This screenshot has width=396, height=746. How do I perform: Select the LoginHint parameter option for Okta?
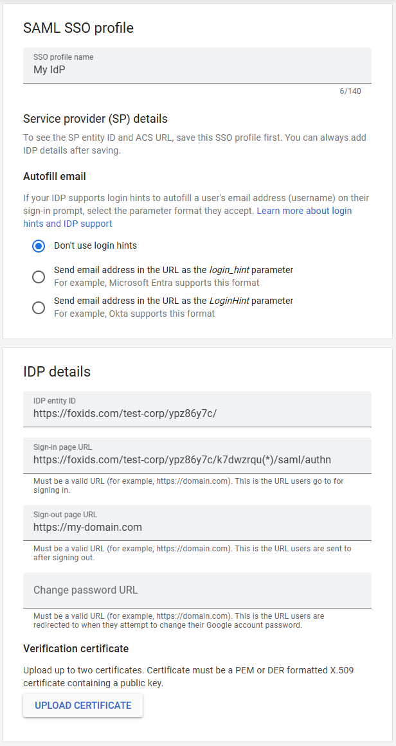pos(39,308)
